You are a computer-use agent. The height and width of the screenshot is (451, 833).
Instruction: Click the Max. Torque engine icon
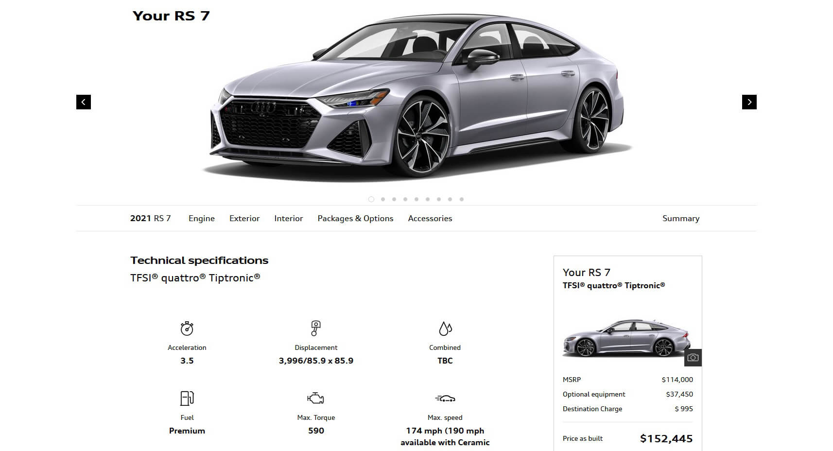316,399
